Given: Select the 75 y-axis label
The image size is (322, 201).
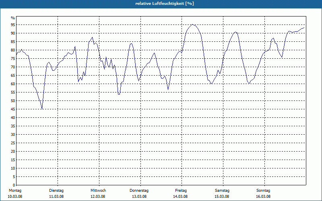Looking at the screenshot, I should [x=13, y=58].
